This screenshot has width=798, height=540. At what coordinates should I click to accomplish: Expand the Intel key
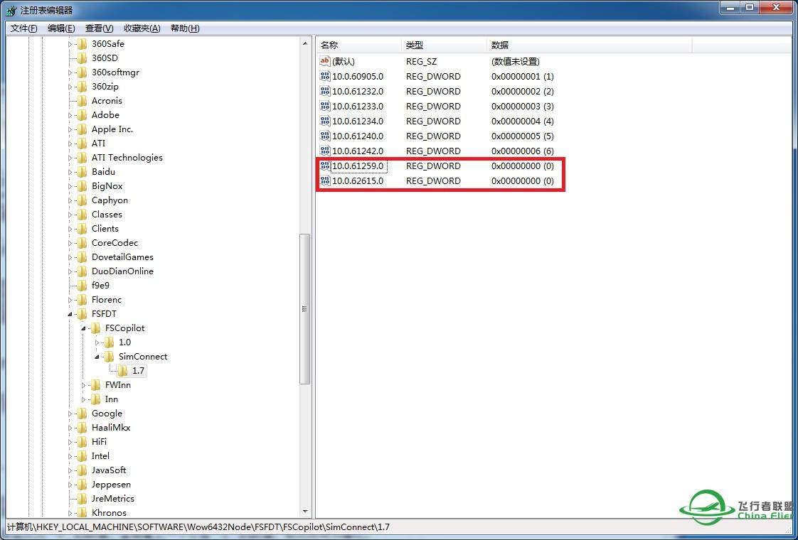point(70,457)
